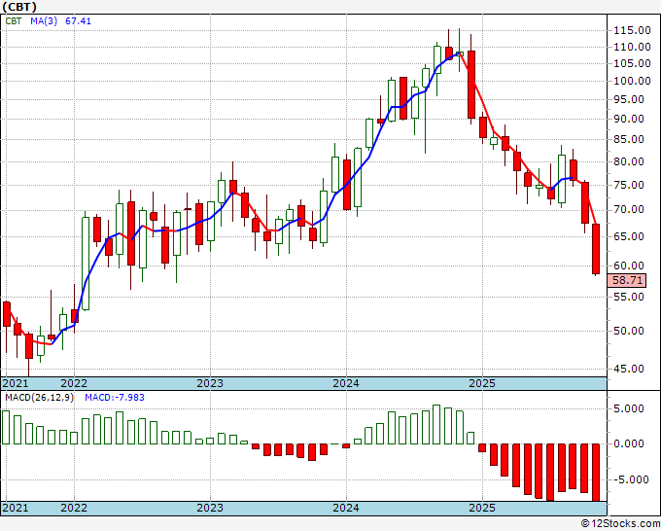Click the 95.00 price axis label
Image resolution: width=661 pixels, height=531 pixels.
pyautogui.click(x=629, y=99)
